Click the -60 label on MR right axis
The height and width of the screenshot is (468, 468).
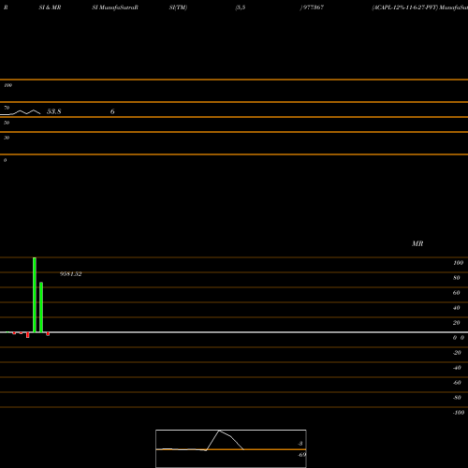457,383
